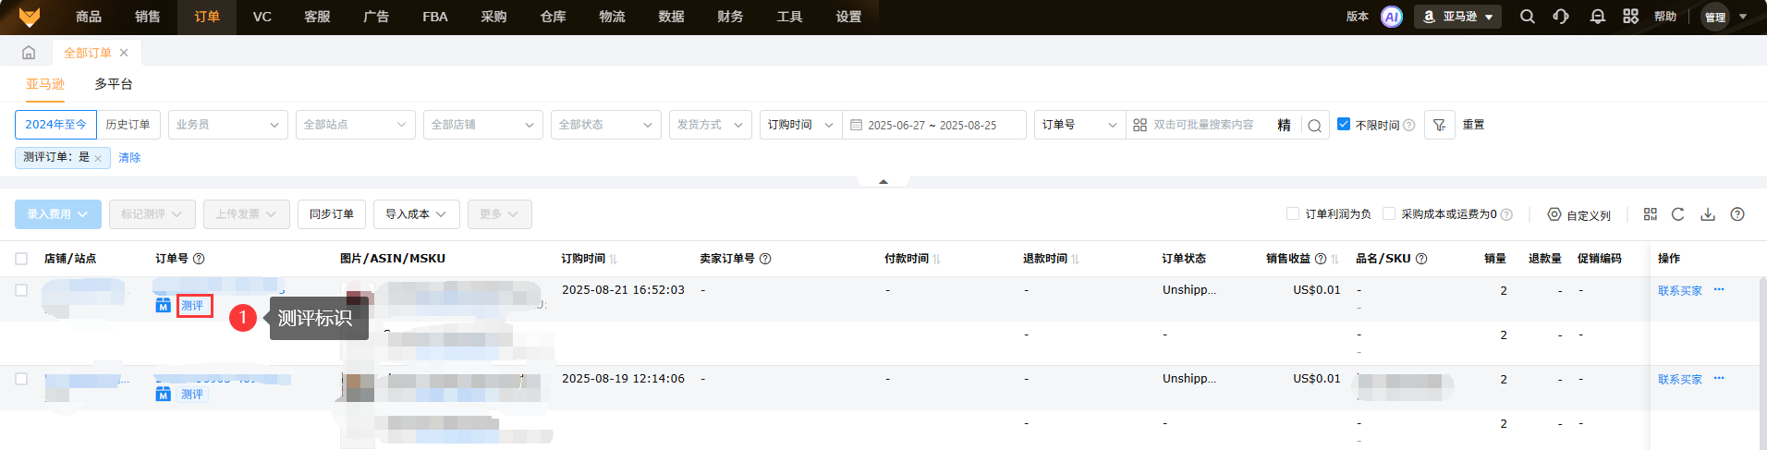Click the filter funnel icon

tap(1440, 125)
